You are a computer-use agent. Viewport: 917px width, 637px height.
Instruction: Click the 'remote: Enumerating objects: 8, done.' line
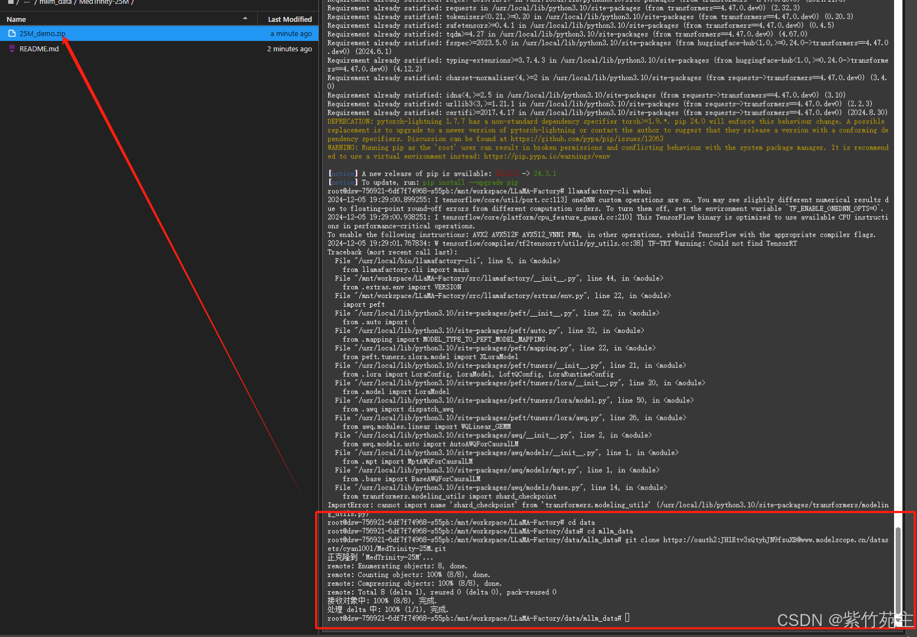coord(398,566)
